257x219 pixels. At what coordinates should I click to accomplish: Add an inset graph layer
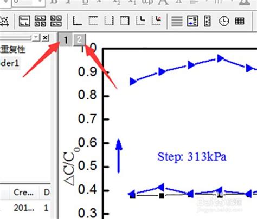(x=140, y=21)
